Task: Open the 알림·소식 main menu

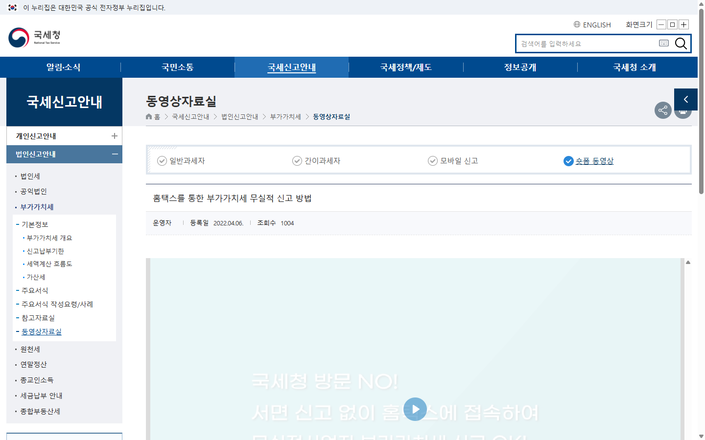Action: (64, 67)
